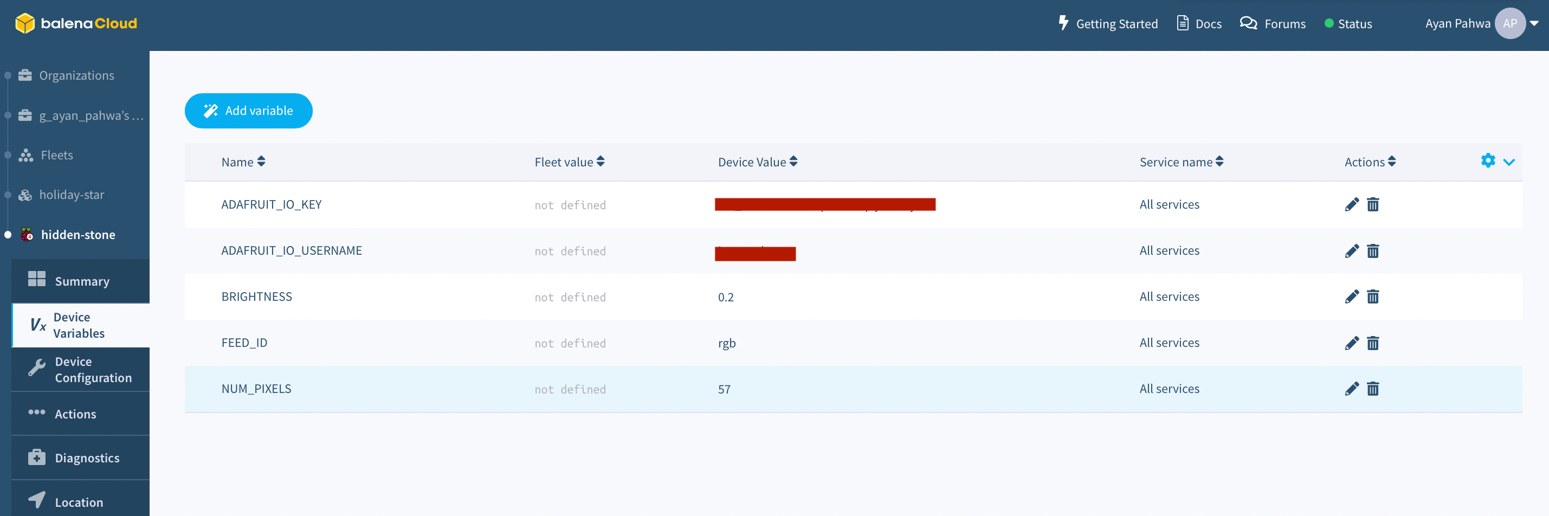Image resolution: width=1549 pixels, height=516 pixels.
Task: Click the Add variable button
Action: (248, 111)
